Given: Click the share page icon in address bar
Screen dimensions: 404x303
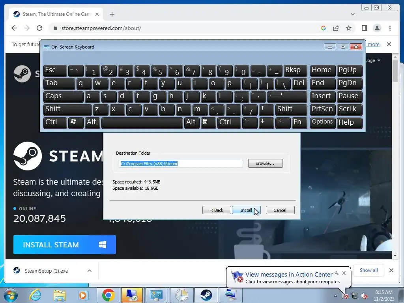Looking at the screenshot, I should point(336,28).
